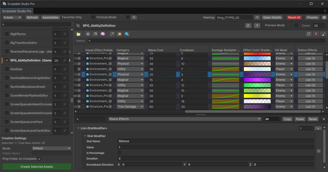Select the magic wand tool icon

112,34
